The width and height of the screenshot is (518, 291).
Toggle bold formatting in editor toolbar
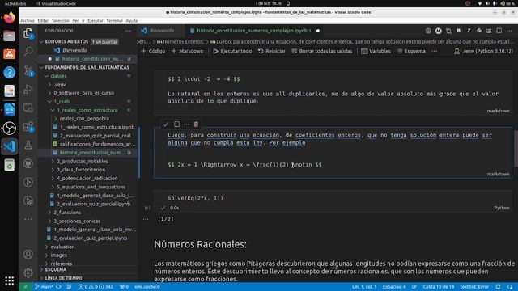(x=459, y=31)
